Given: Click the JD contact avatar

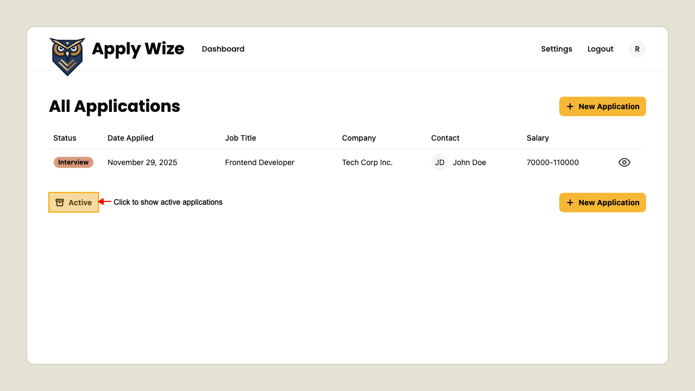Looking at the screenshot, I should coord(439,162).
